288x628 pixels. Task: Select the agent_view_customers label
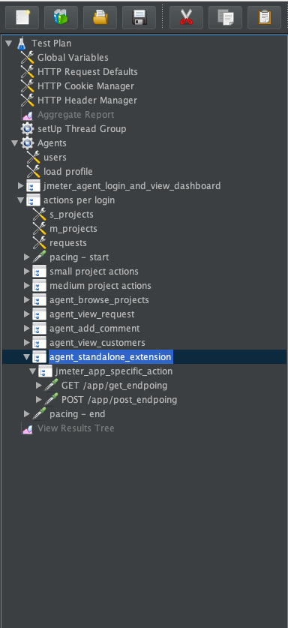tap(97, 343)
